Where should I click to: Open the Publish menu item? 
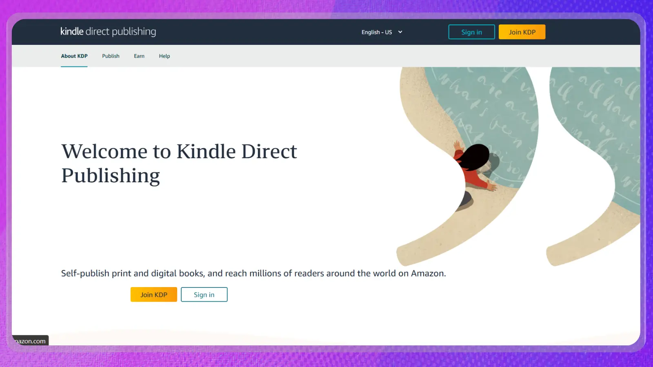(111, 56)
